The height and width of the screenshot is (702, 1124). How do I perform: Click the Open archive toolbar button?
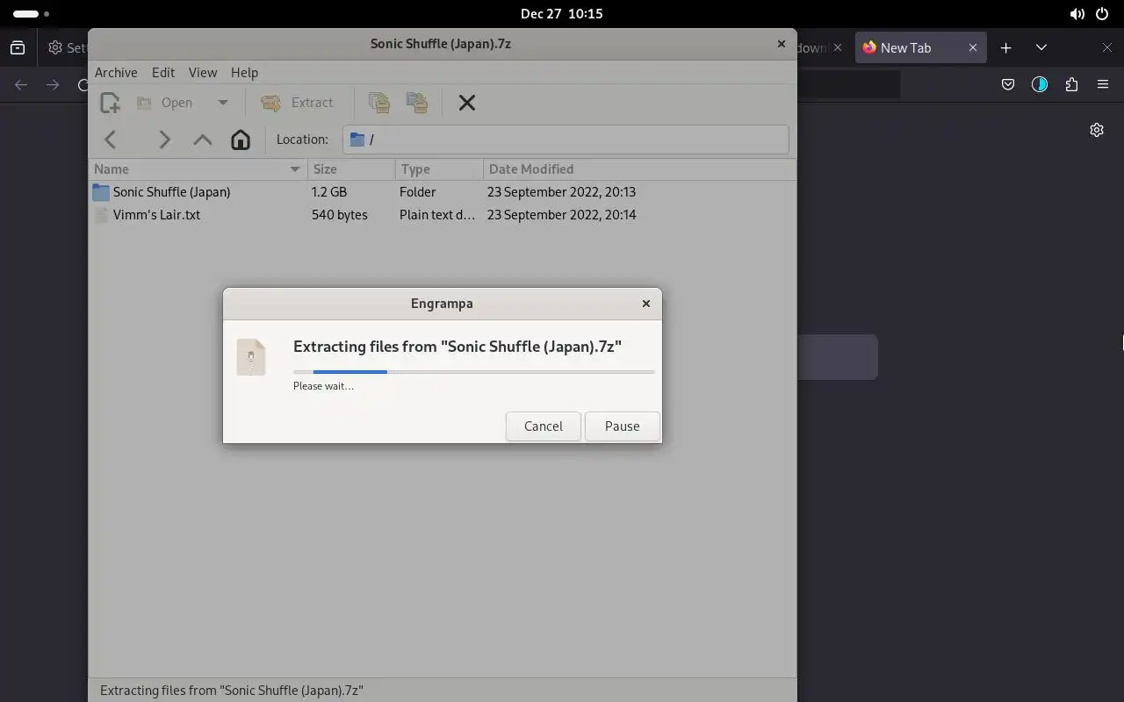pyautogui.click(x=165, y=103)
